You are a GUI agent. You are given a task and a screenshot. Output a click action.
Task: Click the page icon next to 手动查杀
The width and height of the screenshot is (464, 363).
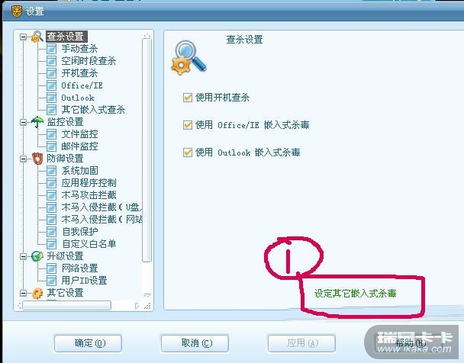(x=51, y=49)
